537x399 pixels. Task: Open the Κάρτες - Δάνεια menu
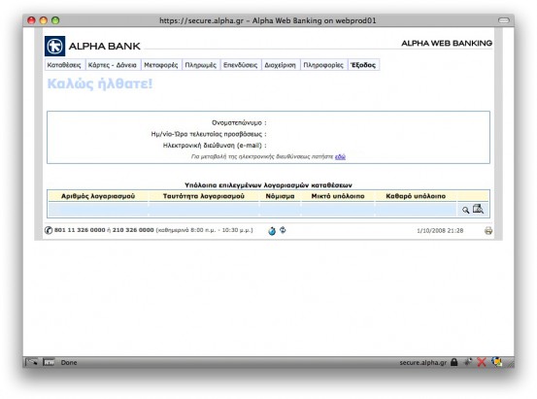[113, 65]
